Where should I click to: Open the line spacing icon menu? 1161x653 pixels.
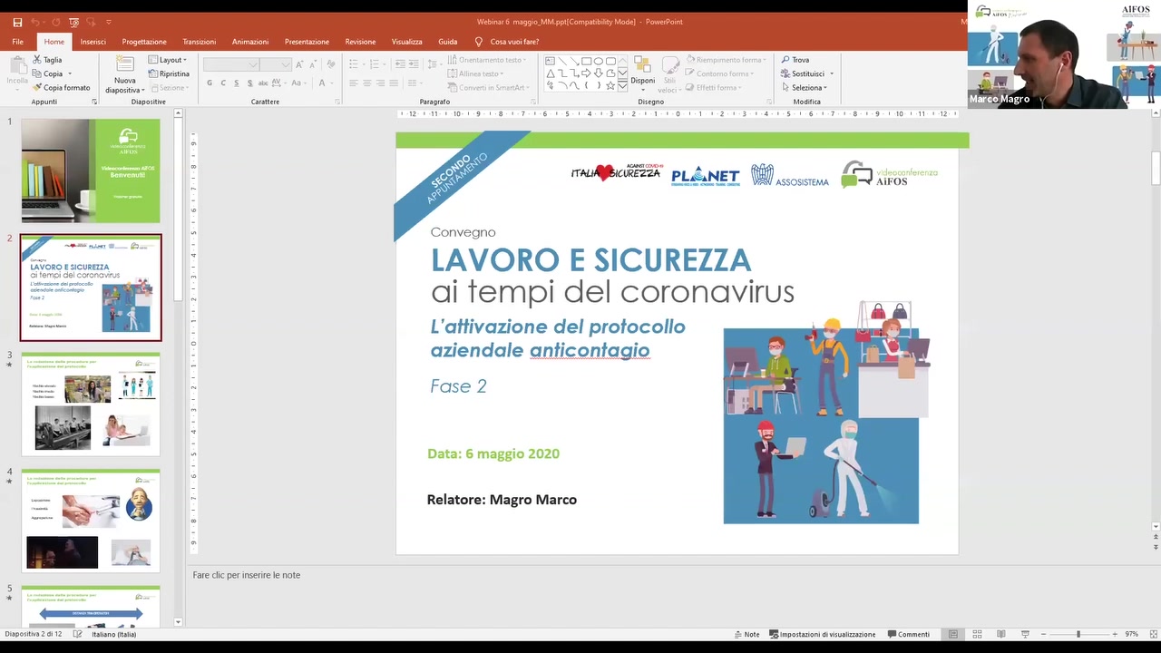point(434,64)
